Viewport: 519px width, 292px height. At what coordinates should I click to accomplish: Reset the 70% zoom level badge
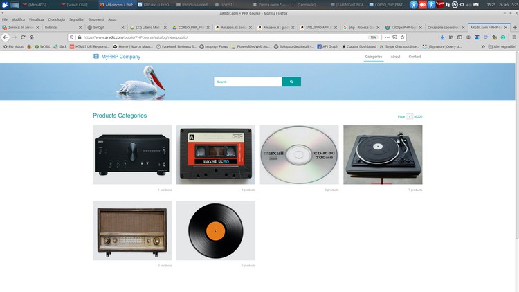[373, 37]
